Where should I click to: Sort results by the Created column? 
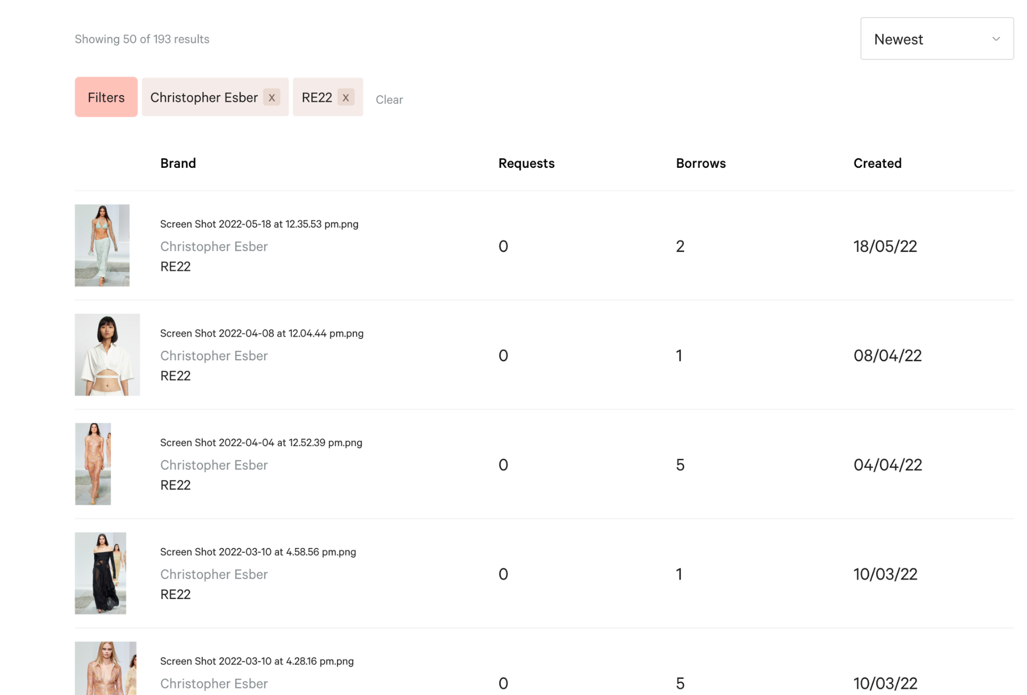tap(877, 163)
